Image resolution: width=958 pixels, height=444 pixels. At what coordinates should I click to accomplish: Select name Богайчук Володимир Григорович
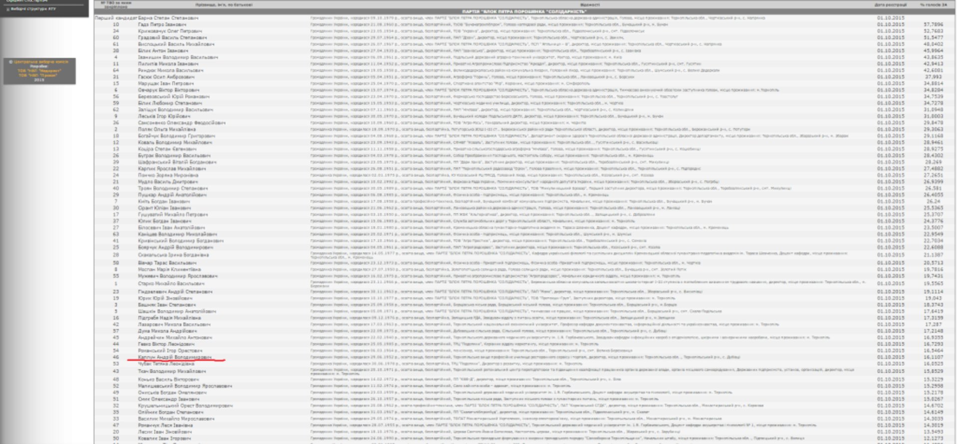(x=177, y=136)
